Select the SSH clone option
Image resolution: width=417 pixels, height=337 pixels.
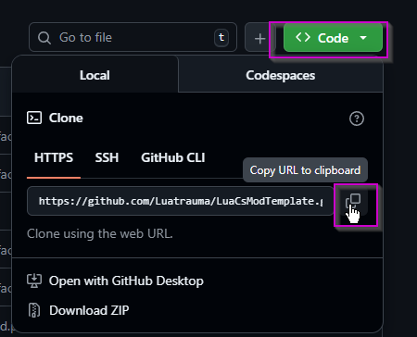pyautogui.click(x=107, y=157)
